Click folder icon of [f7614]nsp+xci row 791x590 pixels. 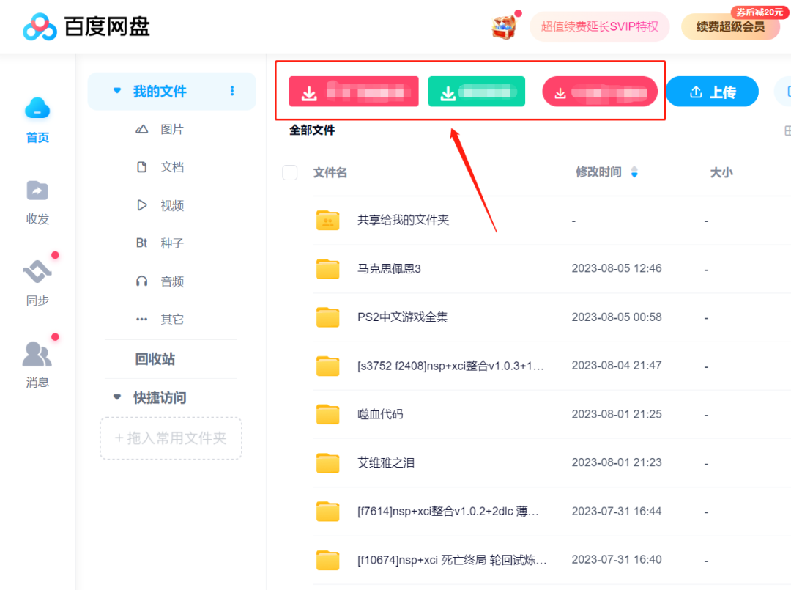[328, 511]
